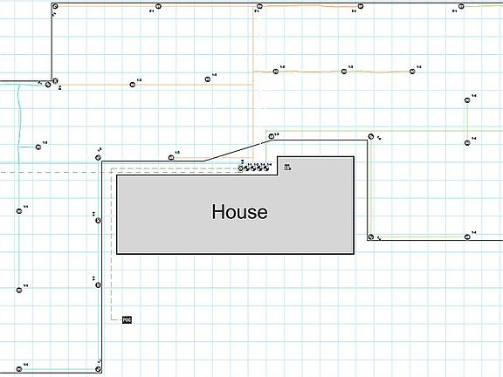Select the POC point-of-connection symbol
The image size is (503, 377).
click(x=127, y=319)
